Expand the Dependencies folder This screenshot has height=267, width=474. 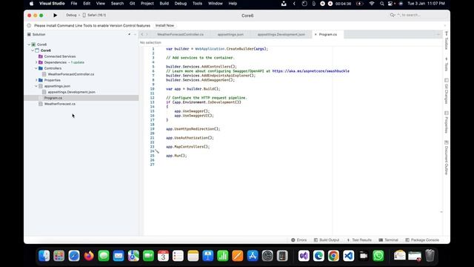coord(36,62)
